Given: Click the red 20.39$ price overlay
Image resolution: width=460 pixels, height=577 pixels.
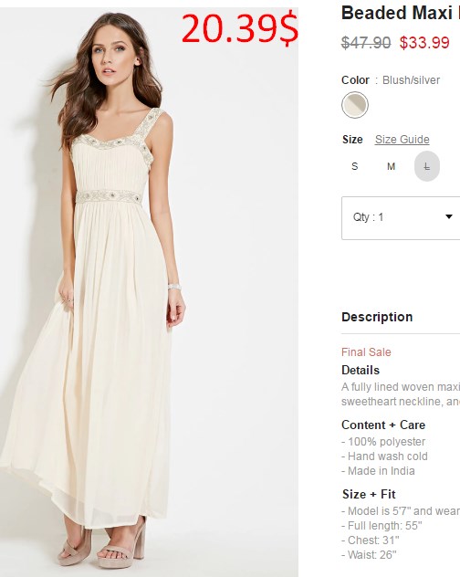Looking at the screenshot, I should tap(239, 28).
